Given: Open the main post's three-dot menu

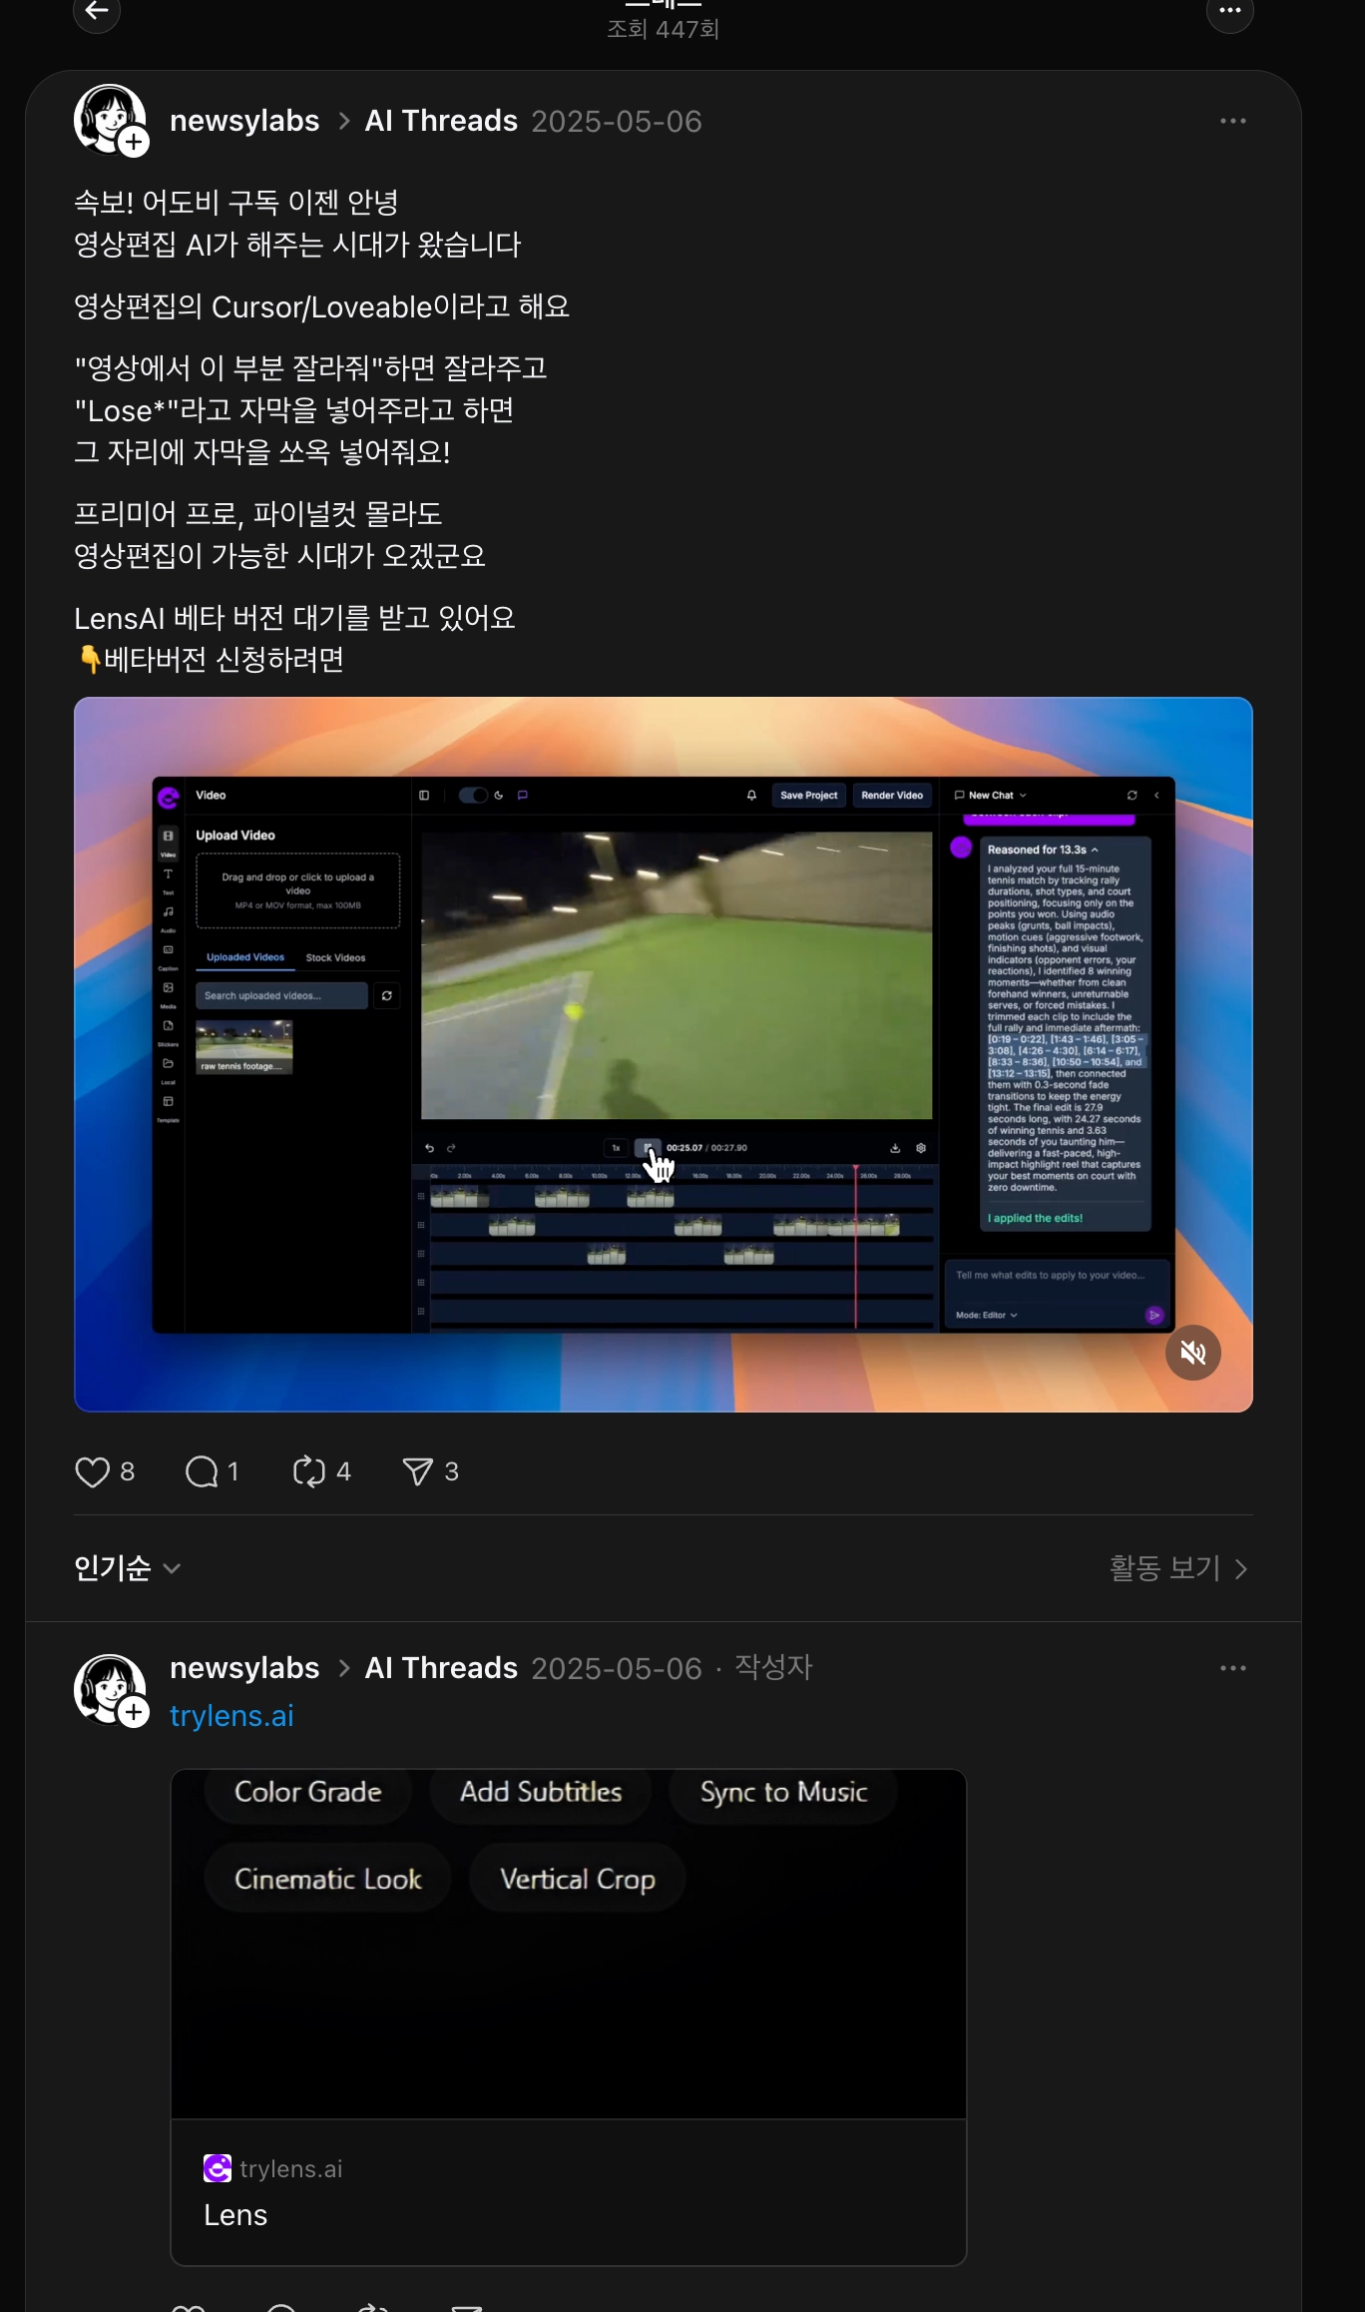Looking at the screenshot, I should click(x=1233, y=121).
